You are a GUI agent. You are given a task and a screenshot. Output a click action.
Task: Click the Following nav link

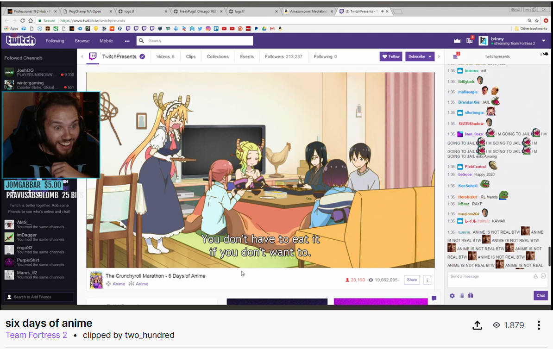55,41
